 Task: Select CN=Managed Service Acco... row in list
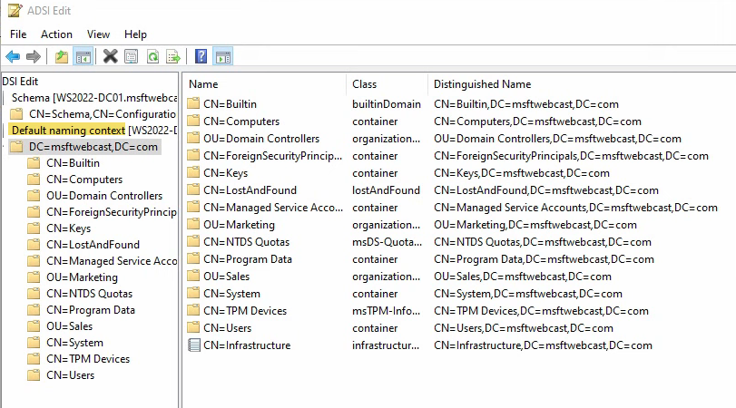pyautogui.click(x=273, y=208)
